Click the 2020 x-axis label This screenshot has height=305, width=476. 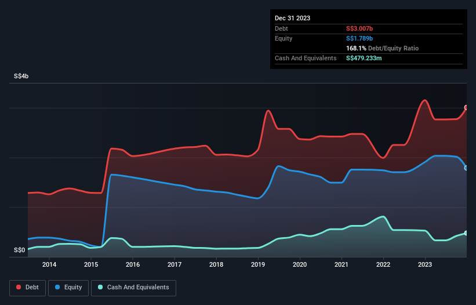[x=300, y=264]
